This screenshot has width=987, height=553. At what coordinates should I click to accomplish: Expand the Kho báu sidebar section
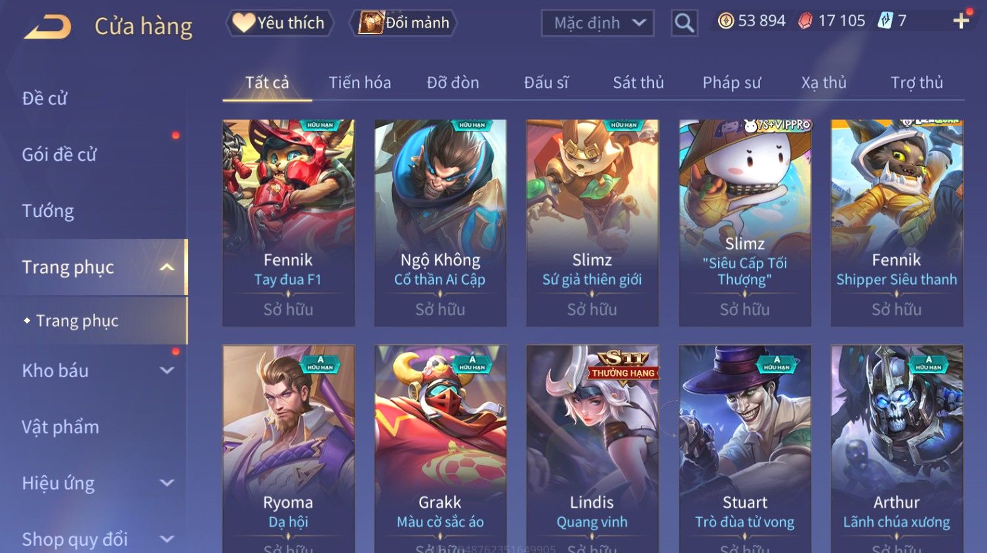click(167, 371)
